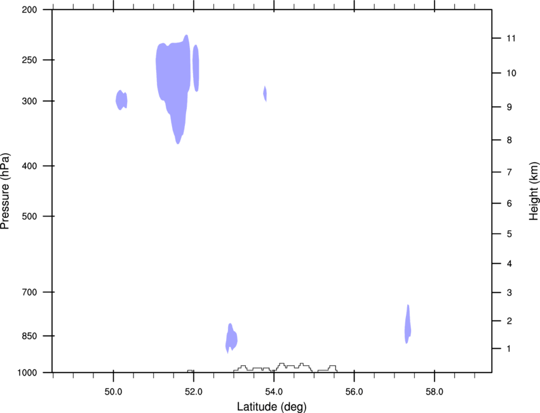Viewport: 540px width, 413px height.
Task: Click latitude tick label 56.0
Action: (354, 391)
